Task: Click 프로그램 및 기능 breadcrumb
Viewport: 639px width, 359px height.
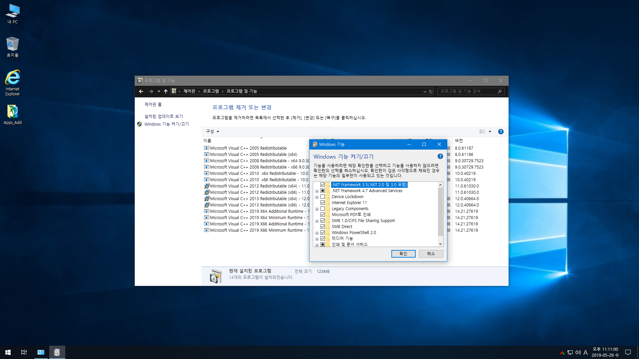Action: (x=242, y=91)
